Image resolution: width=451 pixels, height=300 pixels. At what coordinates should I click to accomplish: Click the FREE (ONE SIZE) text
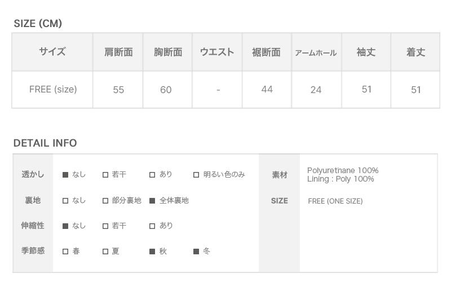[335, 201]
